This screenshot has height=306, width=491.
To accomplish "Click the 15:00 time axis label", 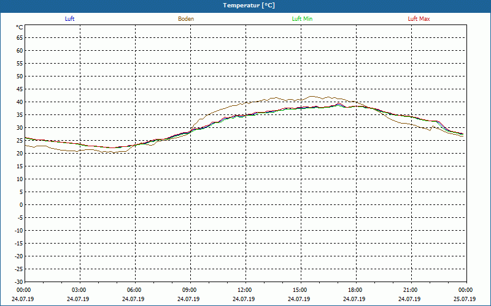I will point(300,290).
